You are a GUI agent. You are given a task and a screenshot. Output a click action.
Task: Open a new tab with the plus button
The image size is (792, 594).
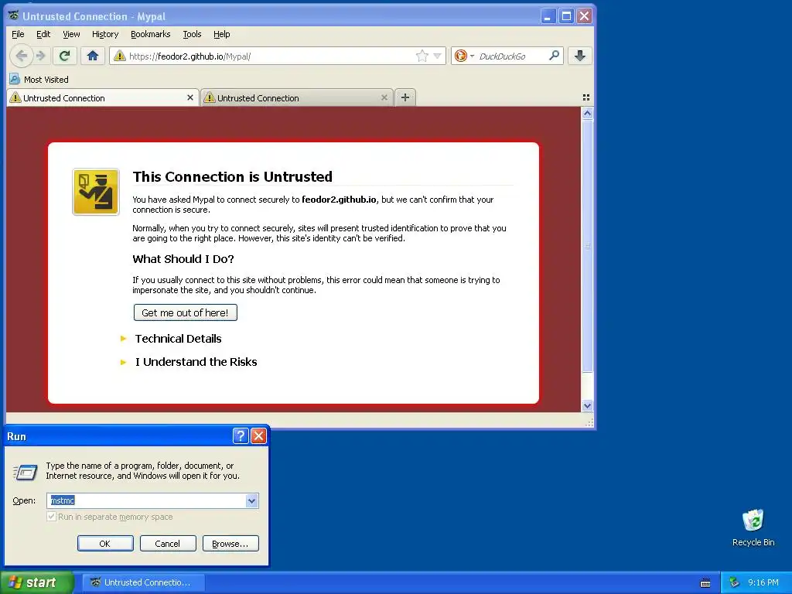tap(405, 97)
